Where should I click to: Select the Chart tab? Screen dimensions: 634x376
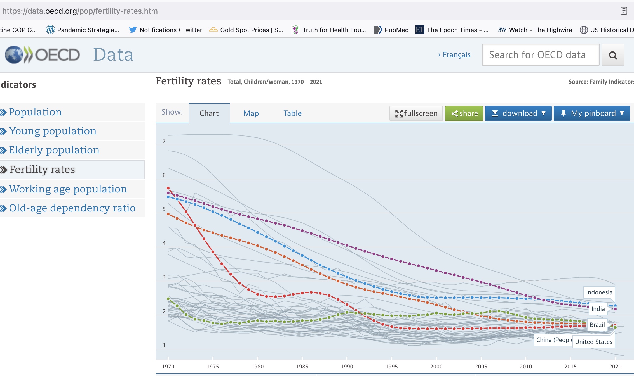point(209,113)
